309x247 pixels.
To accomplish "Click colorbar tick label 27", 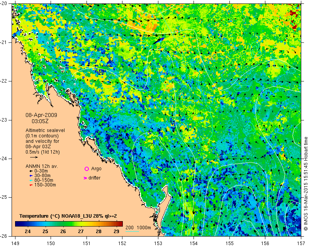I will (x=81, y=231).
